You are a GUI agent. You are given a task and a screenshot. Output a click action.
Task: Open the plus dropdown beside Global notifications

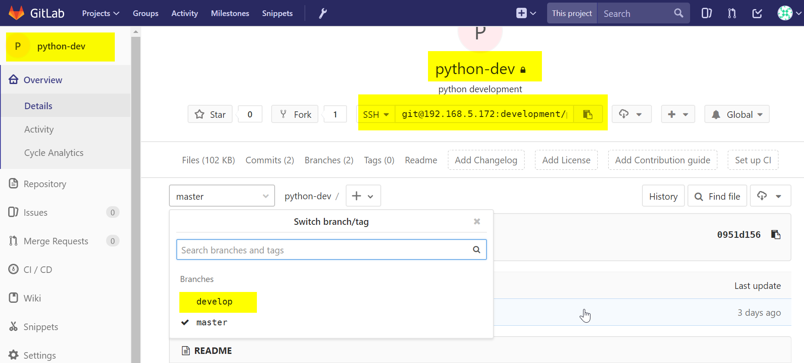click(678, 114)
